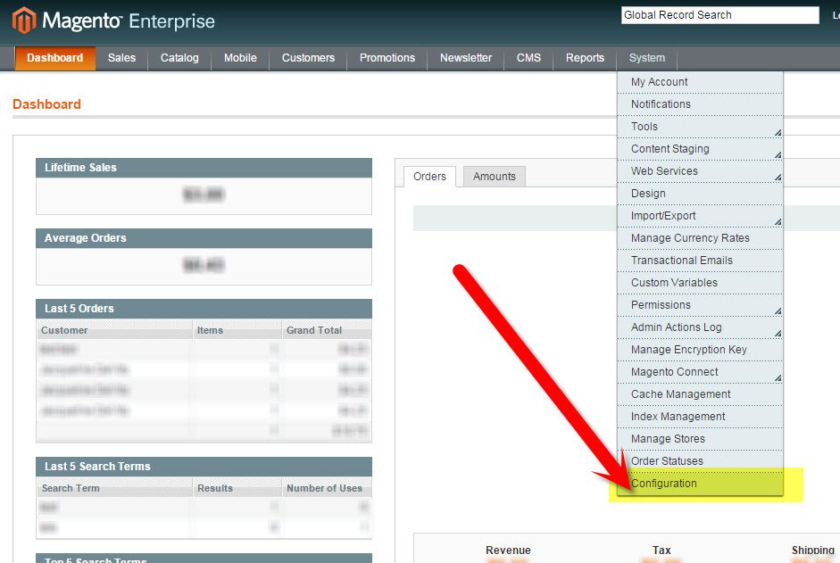The width and height of the screenshot is (840, 563).
Task: Open the Reports menu
Action: click(x=585, y=58)
